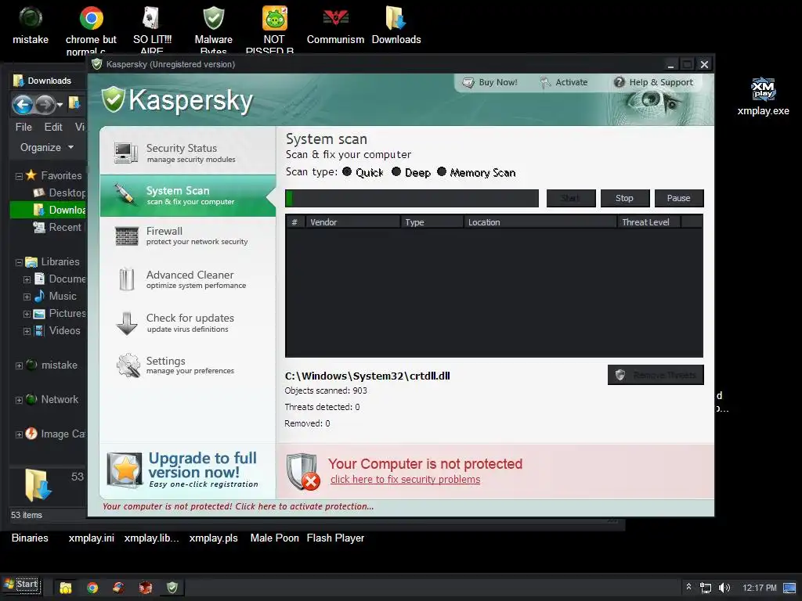This screenshot has height=601, width=802.
Task: Click the System Scan syringe icon
Action: click(125, 195)
